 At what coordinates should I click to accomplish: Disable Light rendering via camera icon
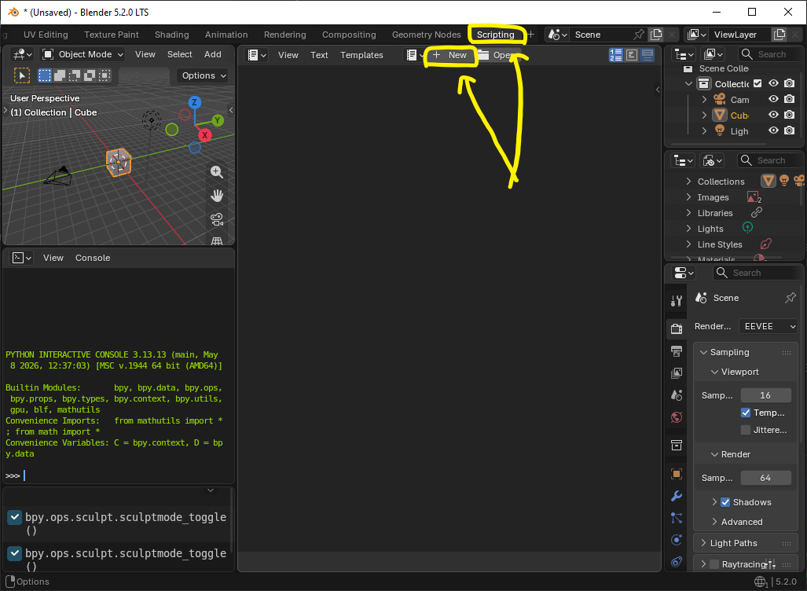point(789,130)
